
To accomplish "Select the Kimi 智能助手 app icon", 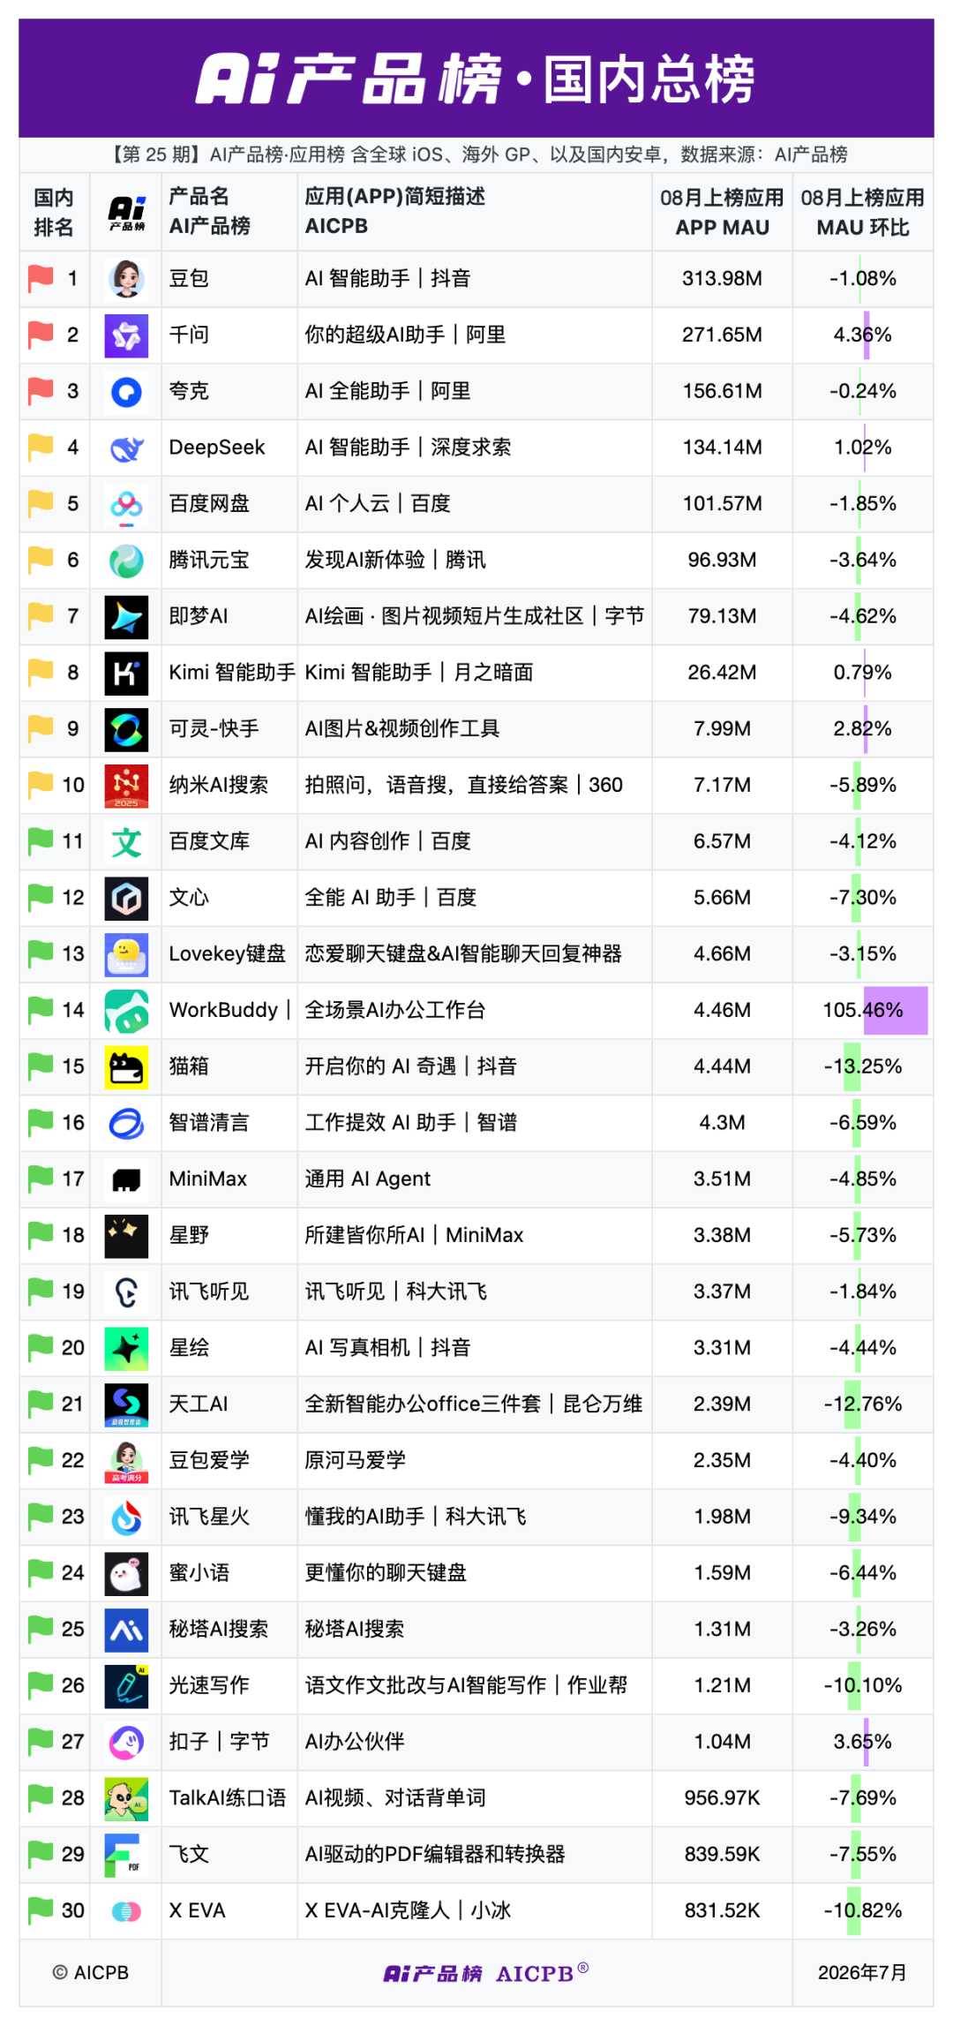I will coord(126,673).
